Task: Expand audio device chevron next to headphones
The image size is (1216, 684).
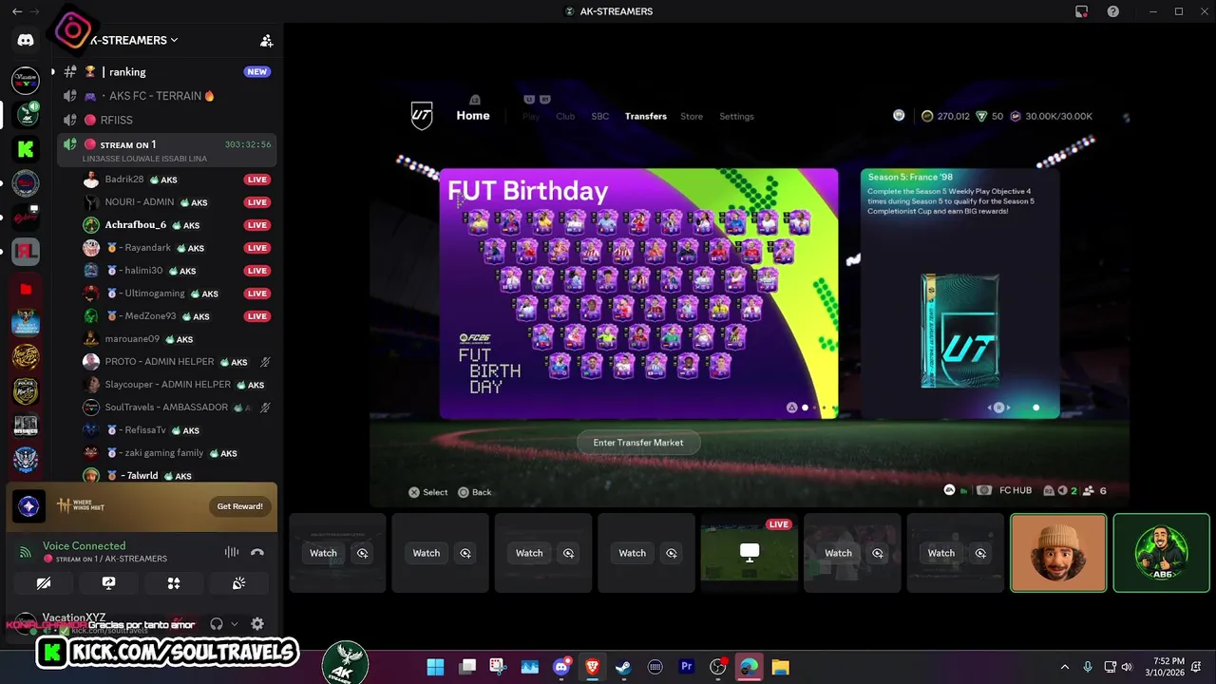Action: pos(234,624)
